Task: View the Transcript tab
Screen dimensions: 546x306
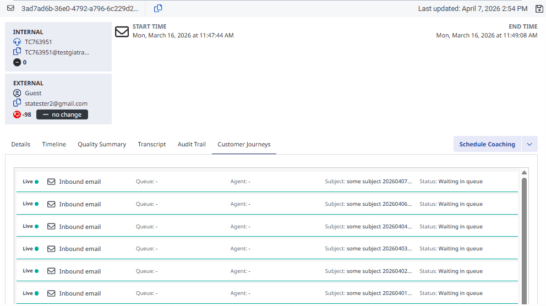Action: [x=152, y=144]
